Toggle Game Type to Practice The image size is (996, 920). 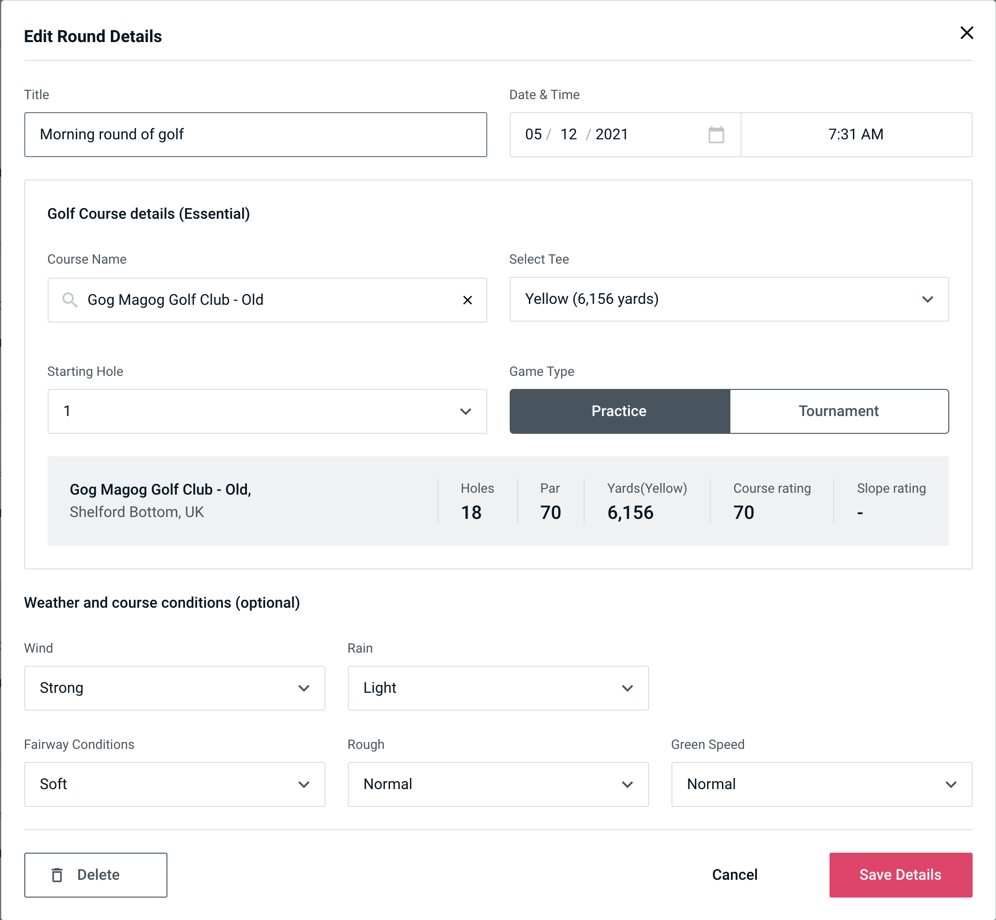[620, 410]
